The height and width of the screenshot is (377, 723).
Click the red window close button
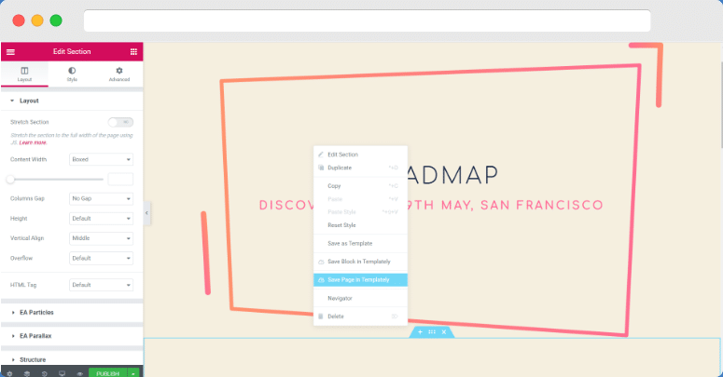click(x=19, y=20)
